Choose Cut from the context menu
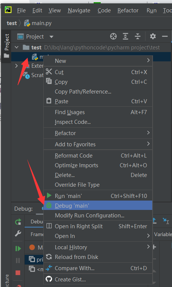172x287 pixels. [x=98, y=72]
